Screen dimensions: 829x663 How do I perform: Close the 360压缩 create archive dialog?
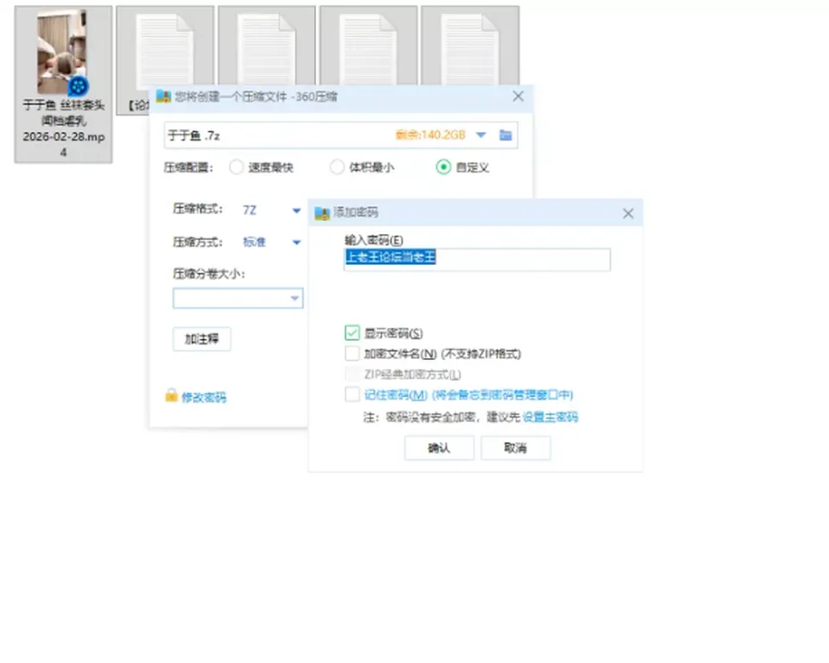(x=518, y=96)
